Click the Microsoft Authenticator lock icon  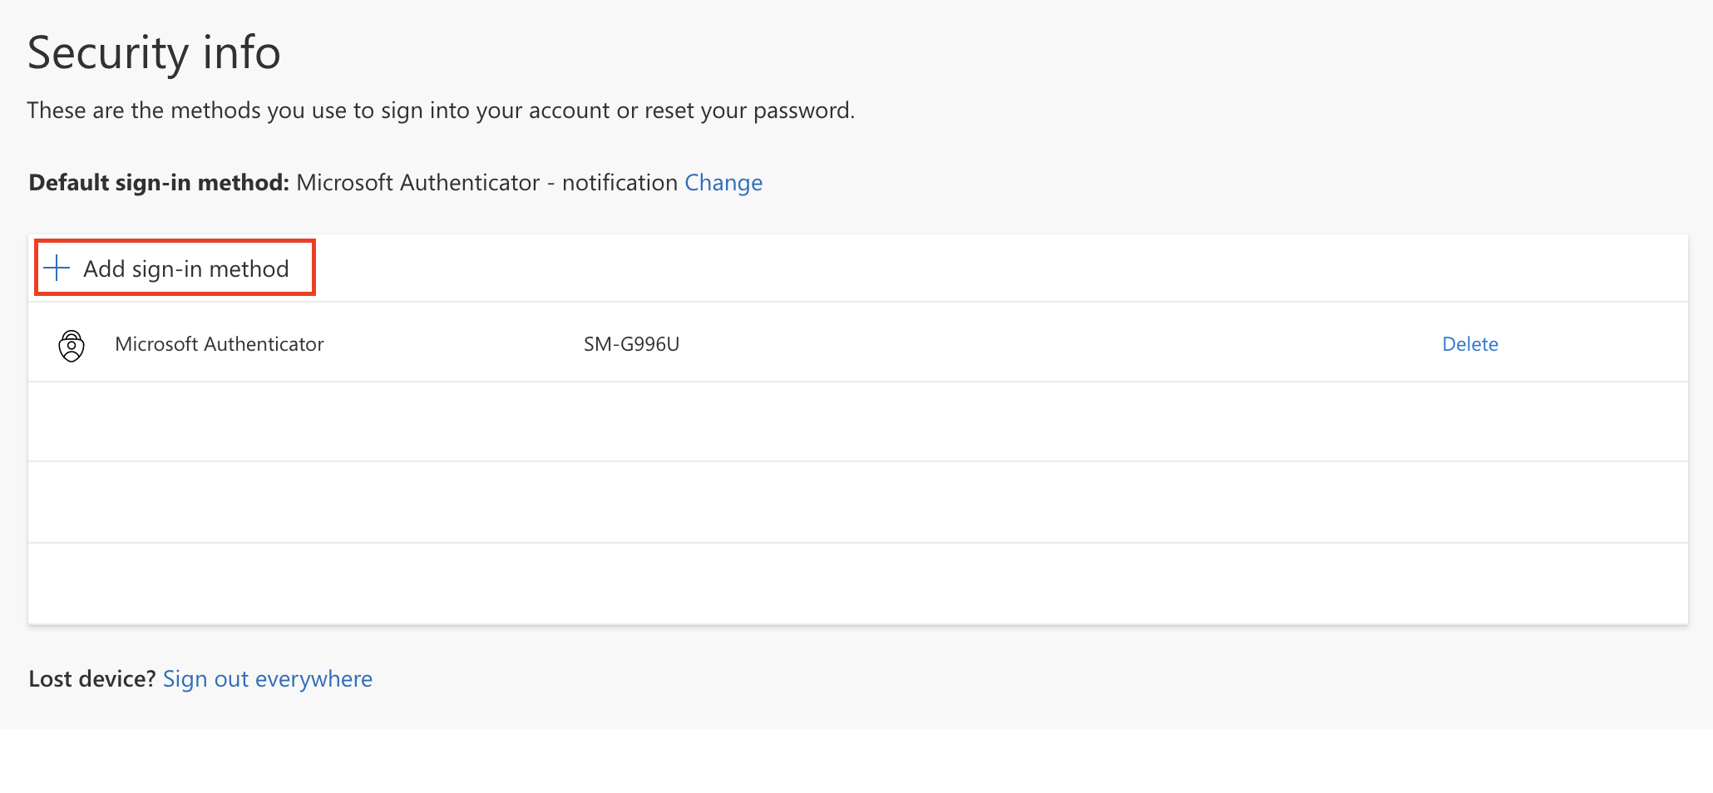click(x=72, y=345)
